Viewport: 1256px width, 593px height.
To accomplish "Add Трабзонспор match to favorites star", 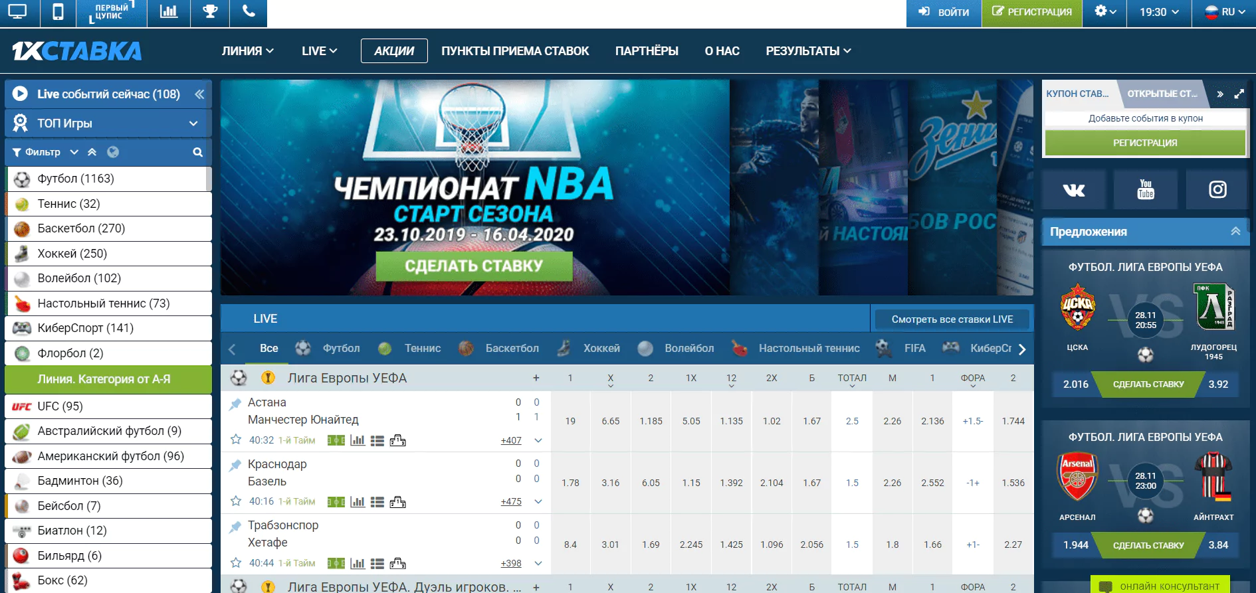I will click(236, 563).
